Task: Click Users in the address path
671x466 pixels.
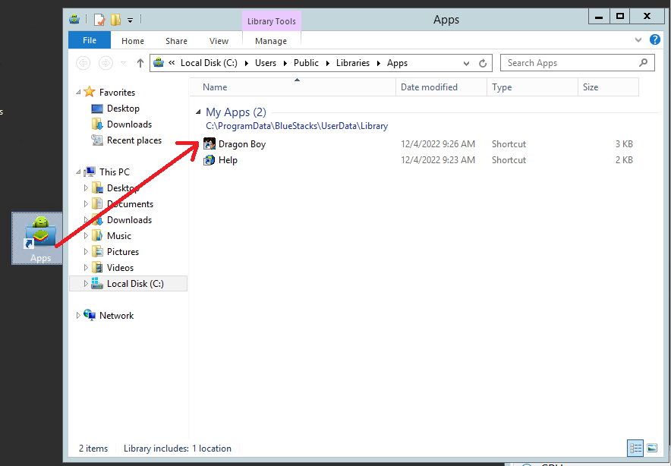Action: 266,63
